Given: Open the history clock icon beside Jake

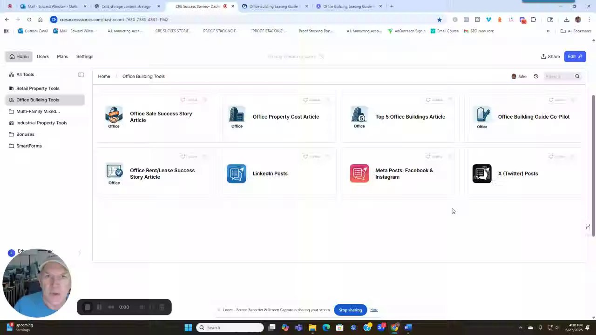Looking at the screenshot, I should pos(536,76).
